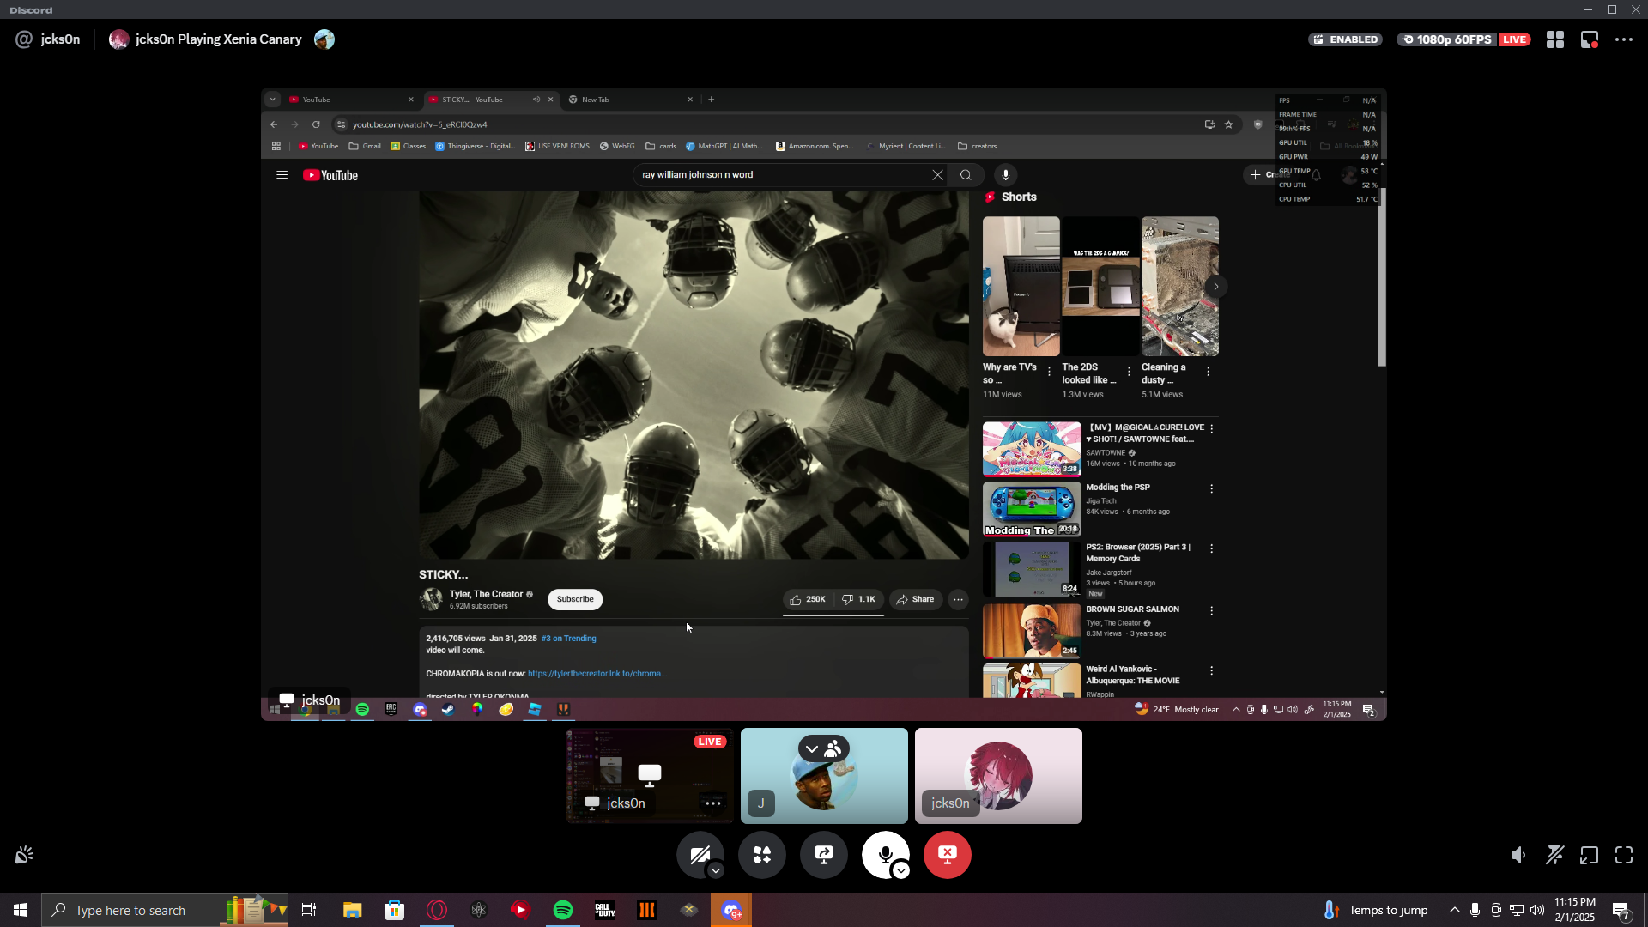Open the show chat panel icon
The height and width of the screenshot is (927, 1648).
point(1590,39)
